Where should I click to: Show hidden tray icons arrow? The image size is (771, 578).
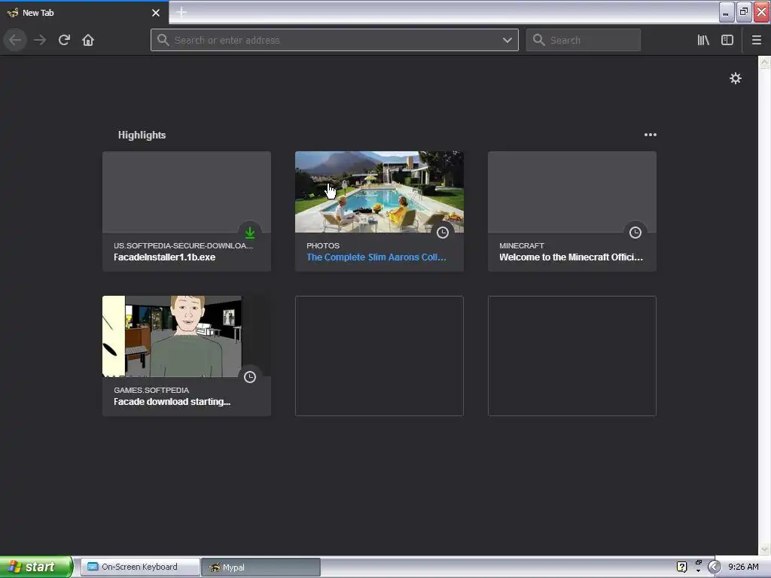click(714, 567)
